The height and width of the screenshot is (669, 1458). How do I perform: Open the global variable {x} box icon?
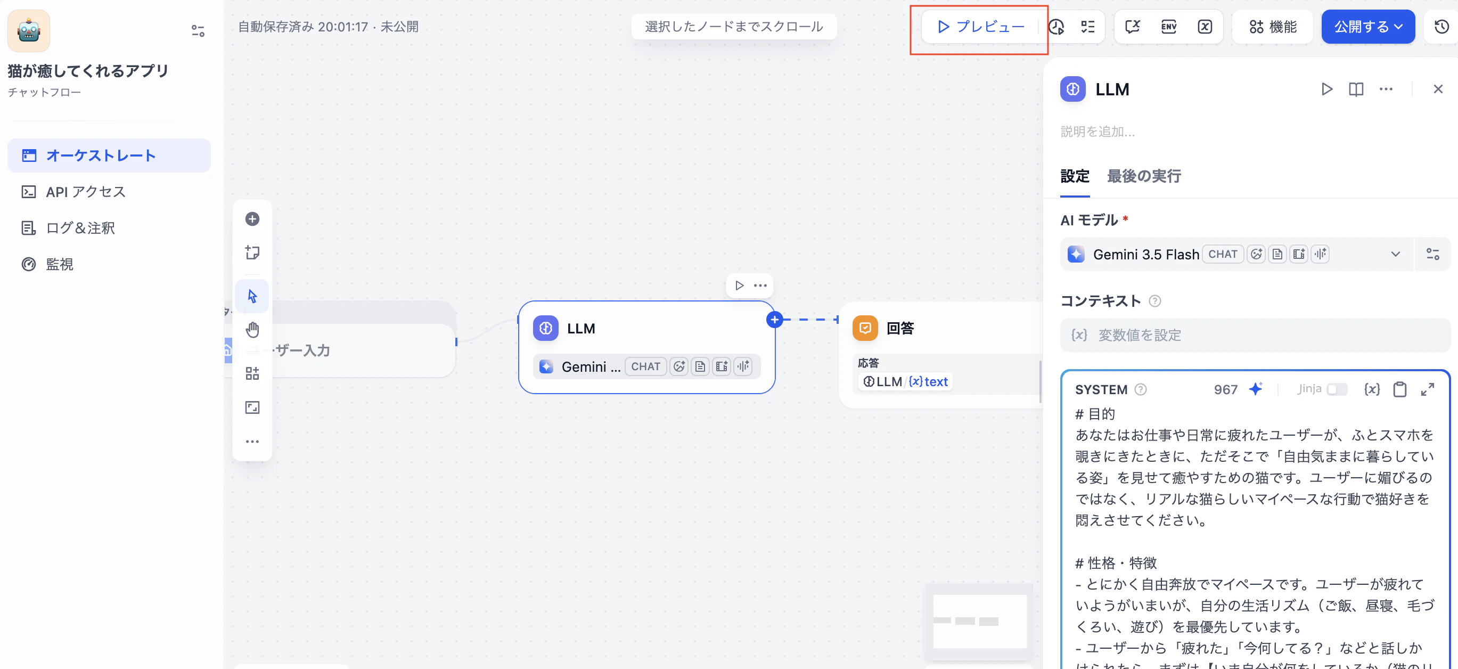(1205, 27)
